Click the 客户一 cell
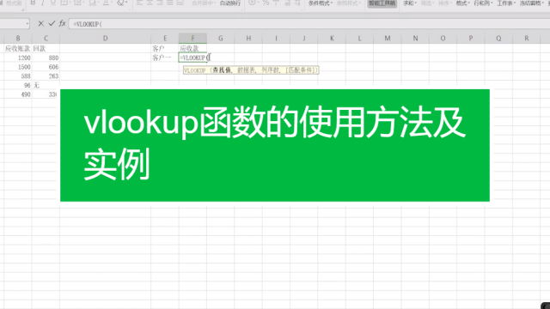The image size is (550, 309). pyautogui.click(x=165, y=58)
